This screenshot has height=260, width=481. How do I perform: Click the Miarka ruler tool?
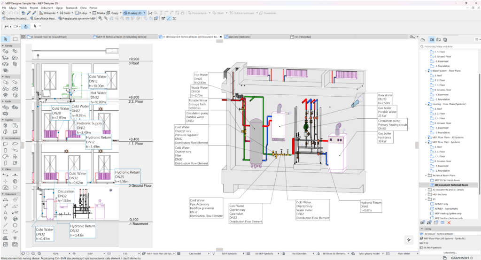pyautogui.click(x=99, y=13)
